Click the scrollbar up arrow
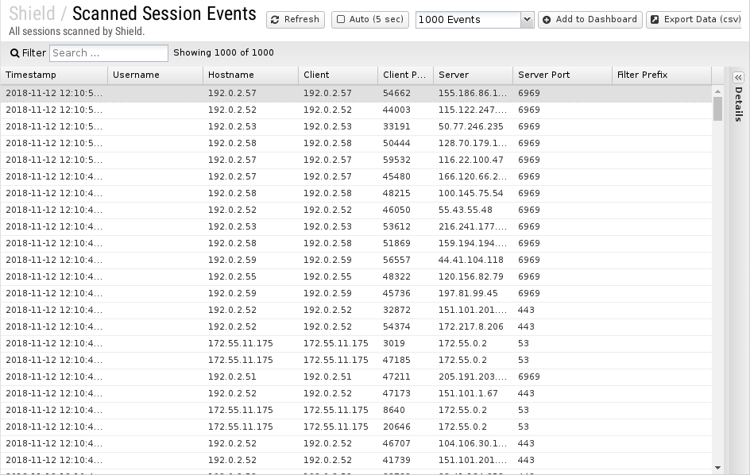 tap(717, 91)
